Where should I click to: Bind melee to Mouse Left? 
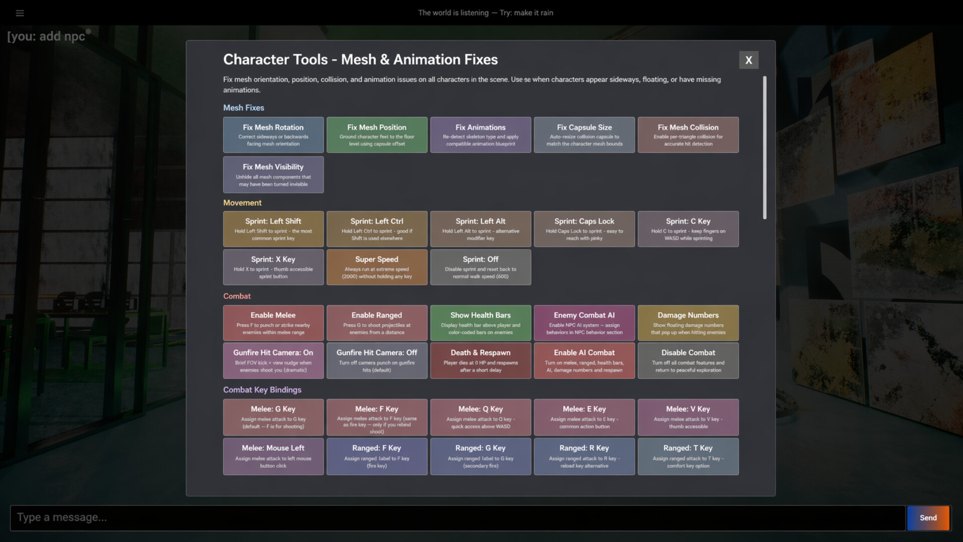273,457
